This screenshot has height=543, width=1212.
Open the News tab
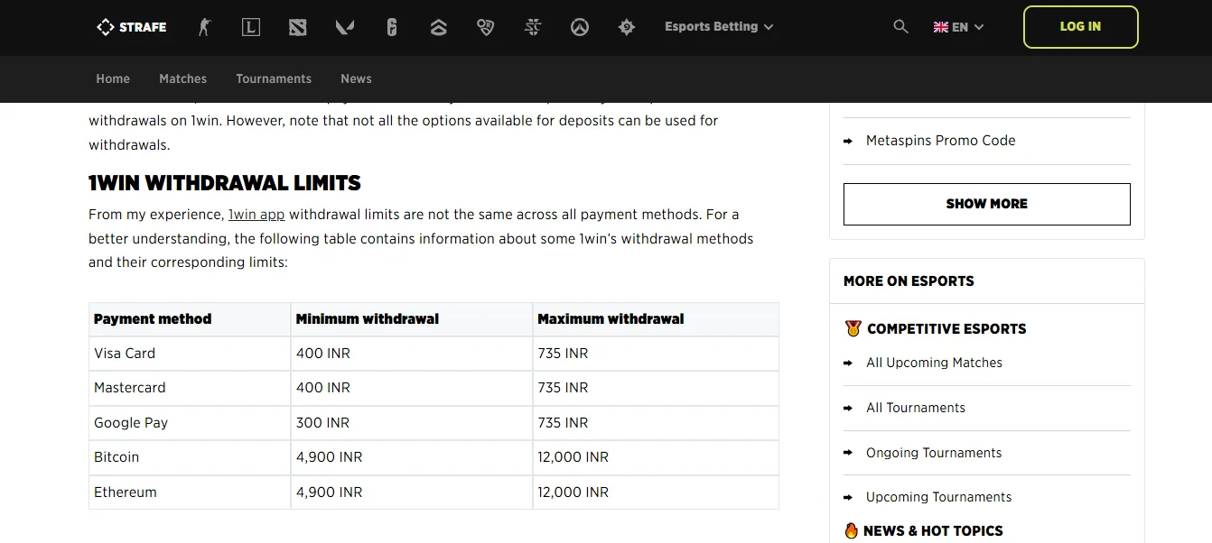click(356, 78)
